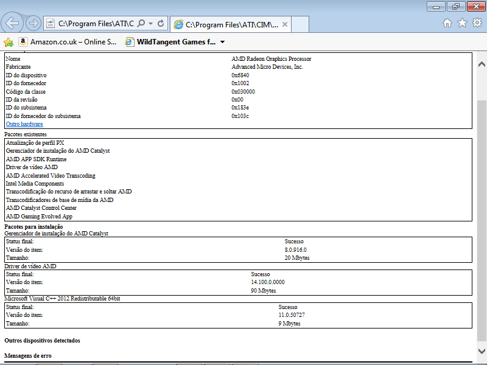Click the scrollbar down arrow
Screen dimensions: 487x365
click(x=482, y=350)
